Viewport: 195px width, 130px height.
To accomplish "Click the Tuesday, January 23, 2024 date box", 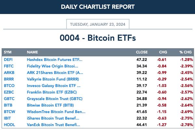I will tap(98, 24).
